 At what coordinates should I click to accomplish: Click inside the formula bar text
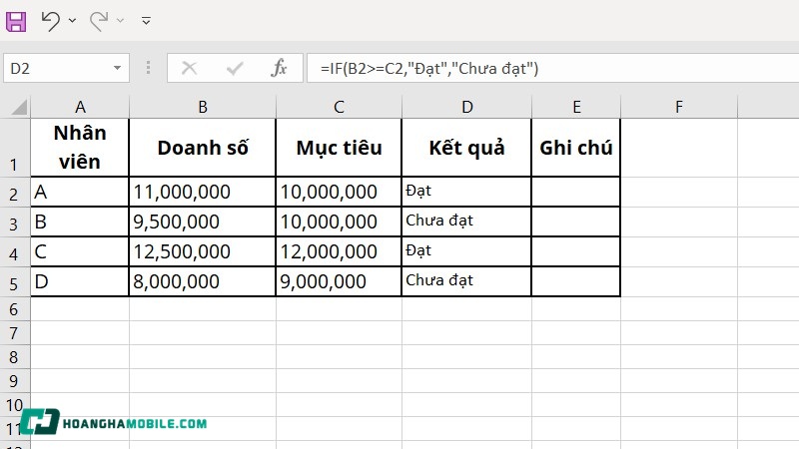pyautogui.click(x=429, y=68)
